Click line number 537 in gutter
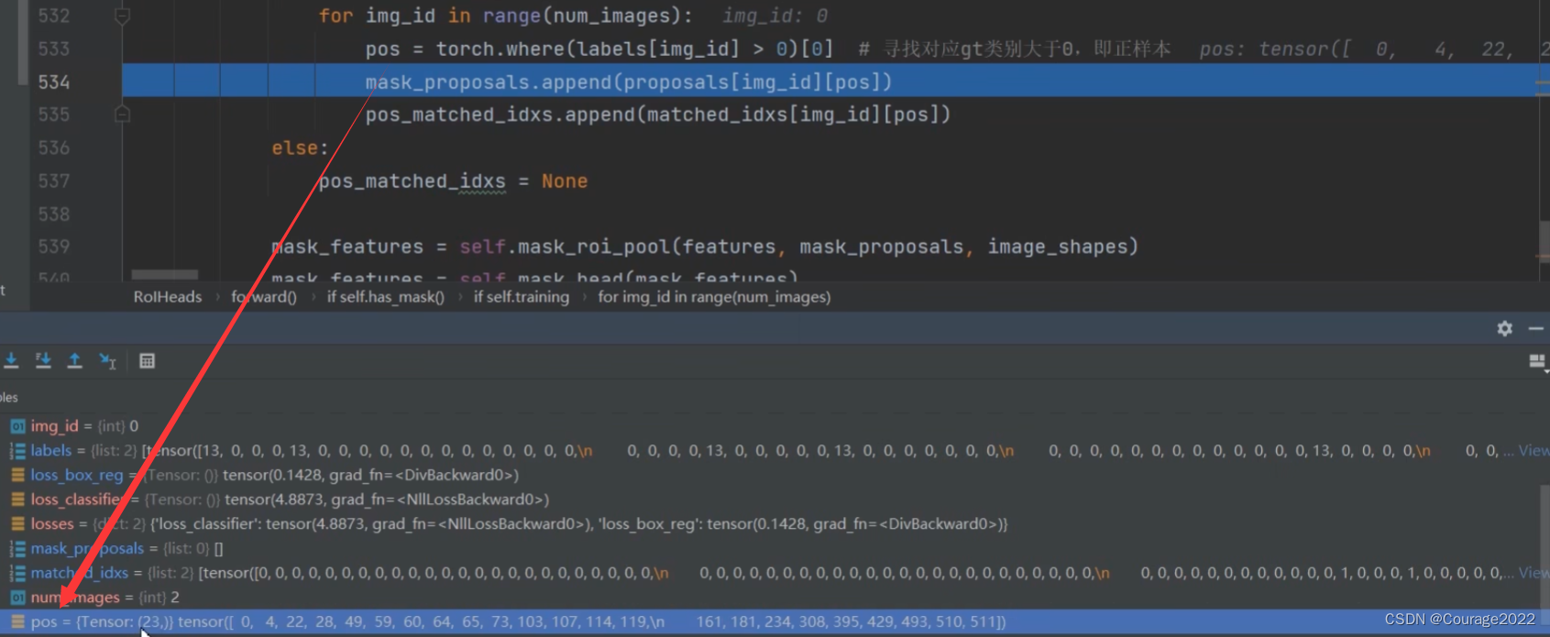This screenshot has height=637, width=1550. [54, 181]
